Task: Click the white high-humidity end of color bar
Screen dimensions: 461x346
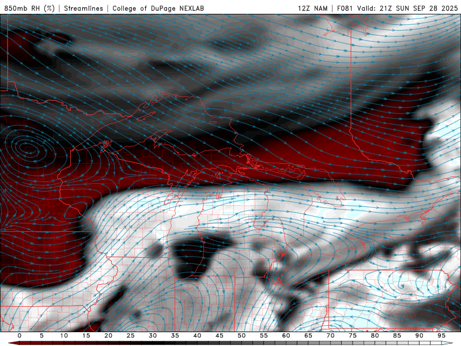Action: (x=448, y=343)
